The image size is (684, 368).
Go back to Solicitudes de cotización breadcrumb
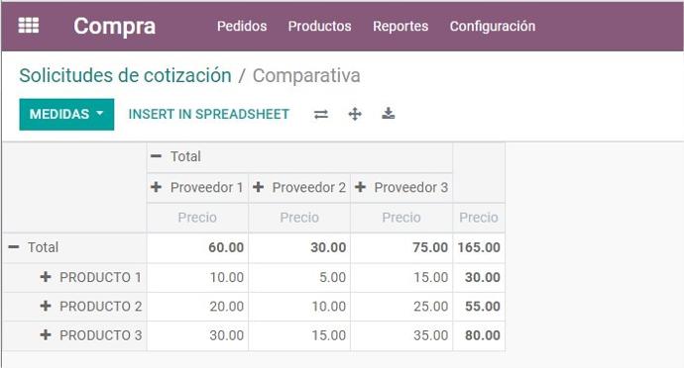point(125,75)
